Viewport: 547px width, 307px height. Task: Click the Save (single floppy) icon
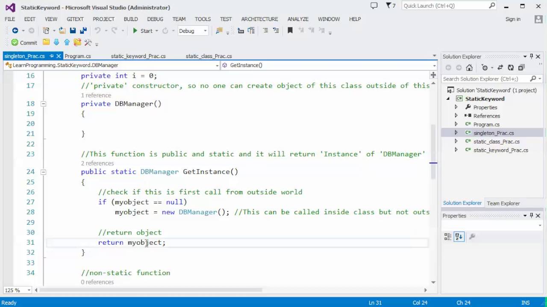[x=73, y=31]
